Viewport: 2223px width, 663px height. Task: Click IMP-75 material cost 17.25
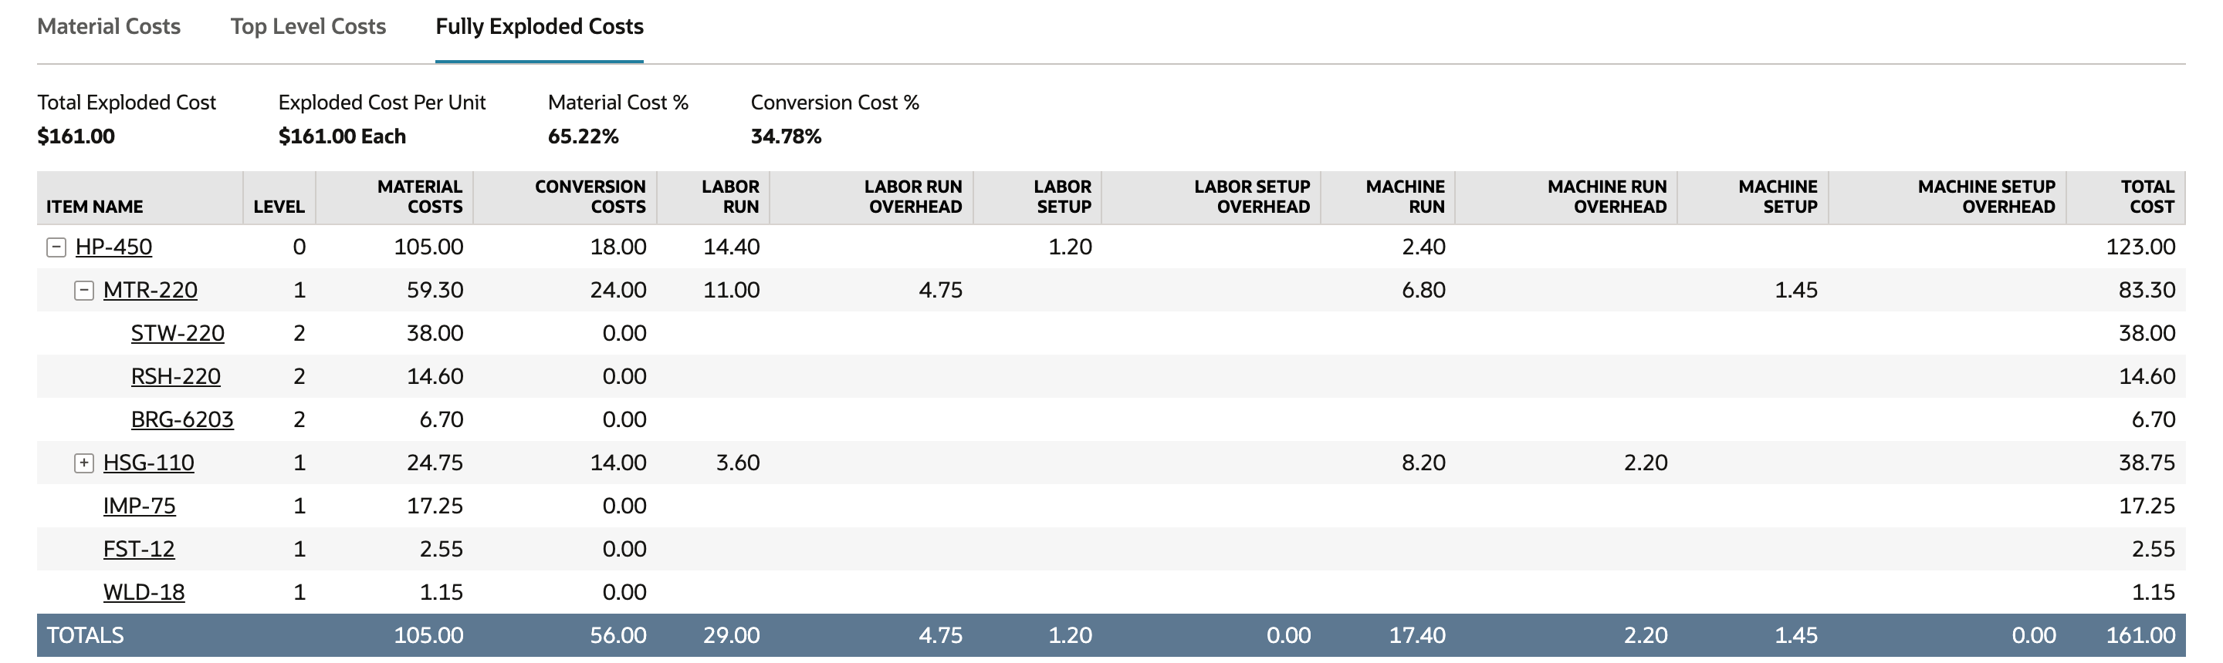click(x=435, y=505)
